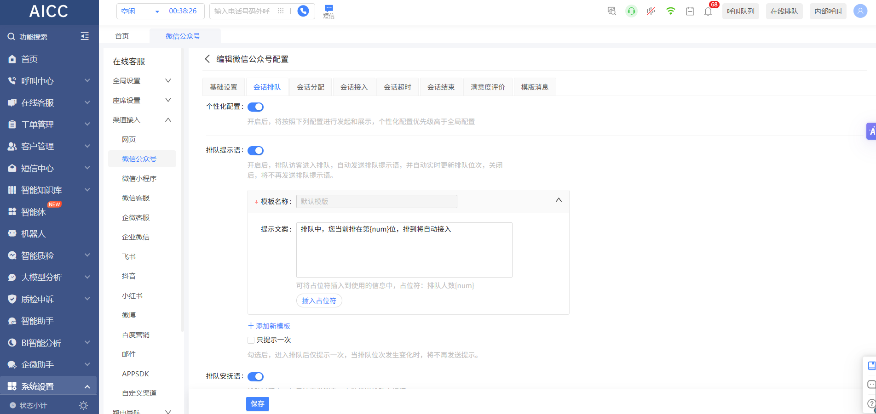Open the floating AI assistant icon

point(871,131)
